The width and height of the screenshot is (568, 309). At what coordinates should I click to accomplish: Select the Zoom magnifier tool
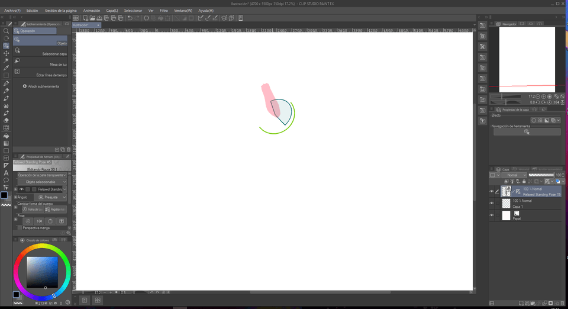[6, 31]
